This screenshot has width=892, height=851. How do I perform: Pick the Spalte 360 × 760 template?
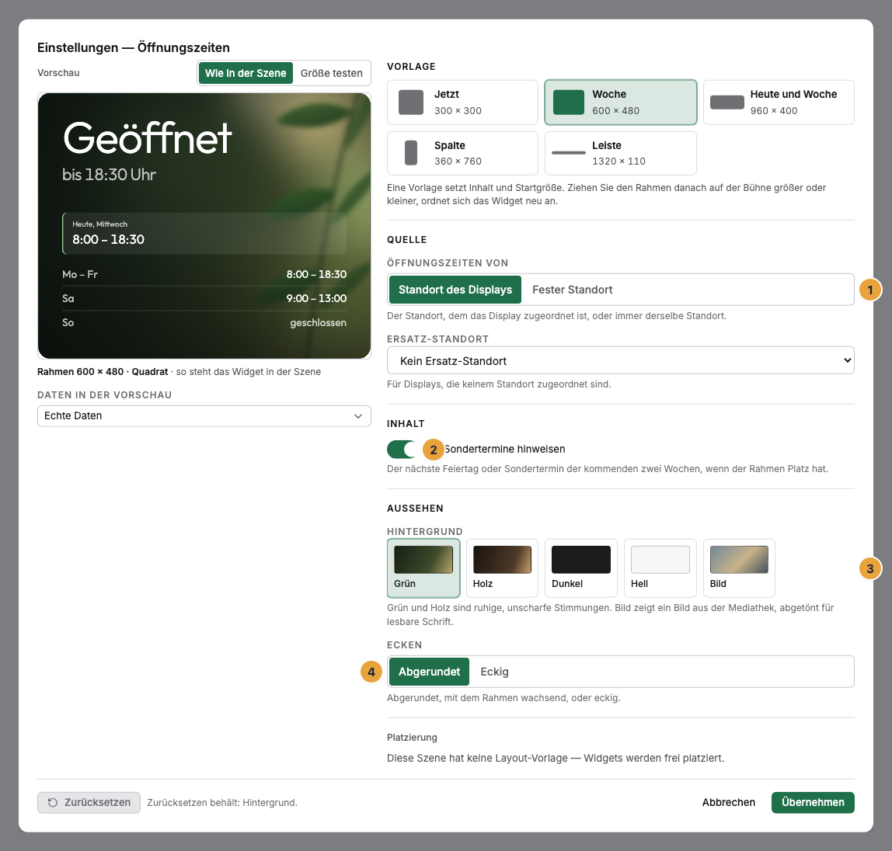tap(462, 153)
